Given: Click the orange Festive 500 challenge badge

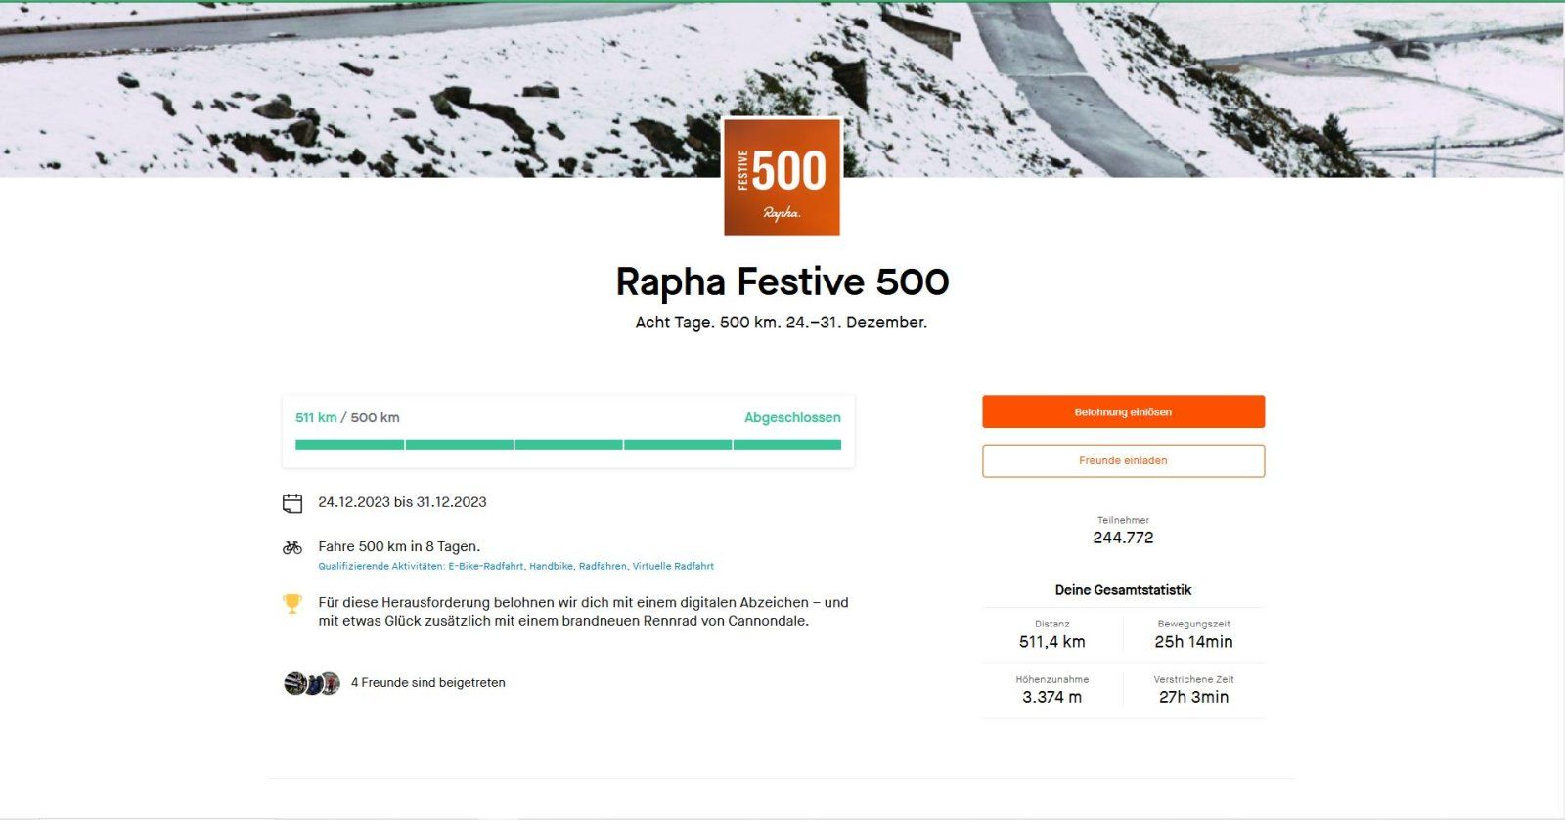Looking at the screenshot, I should point(782,177).
